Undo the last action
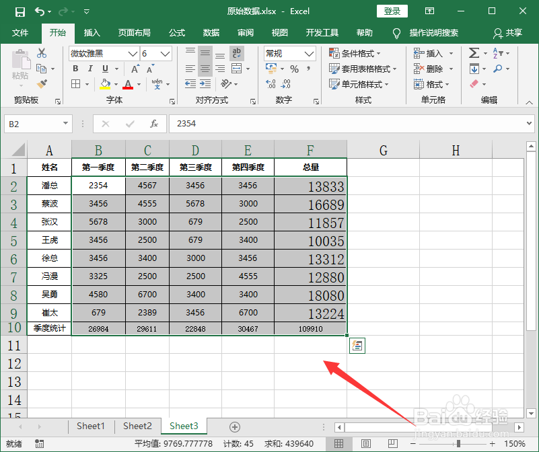 40,12
